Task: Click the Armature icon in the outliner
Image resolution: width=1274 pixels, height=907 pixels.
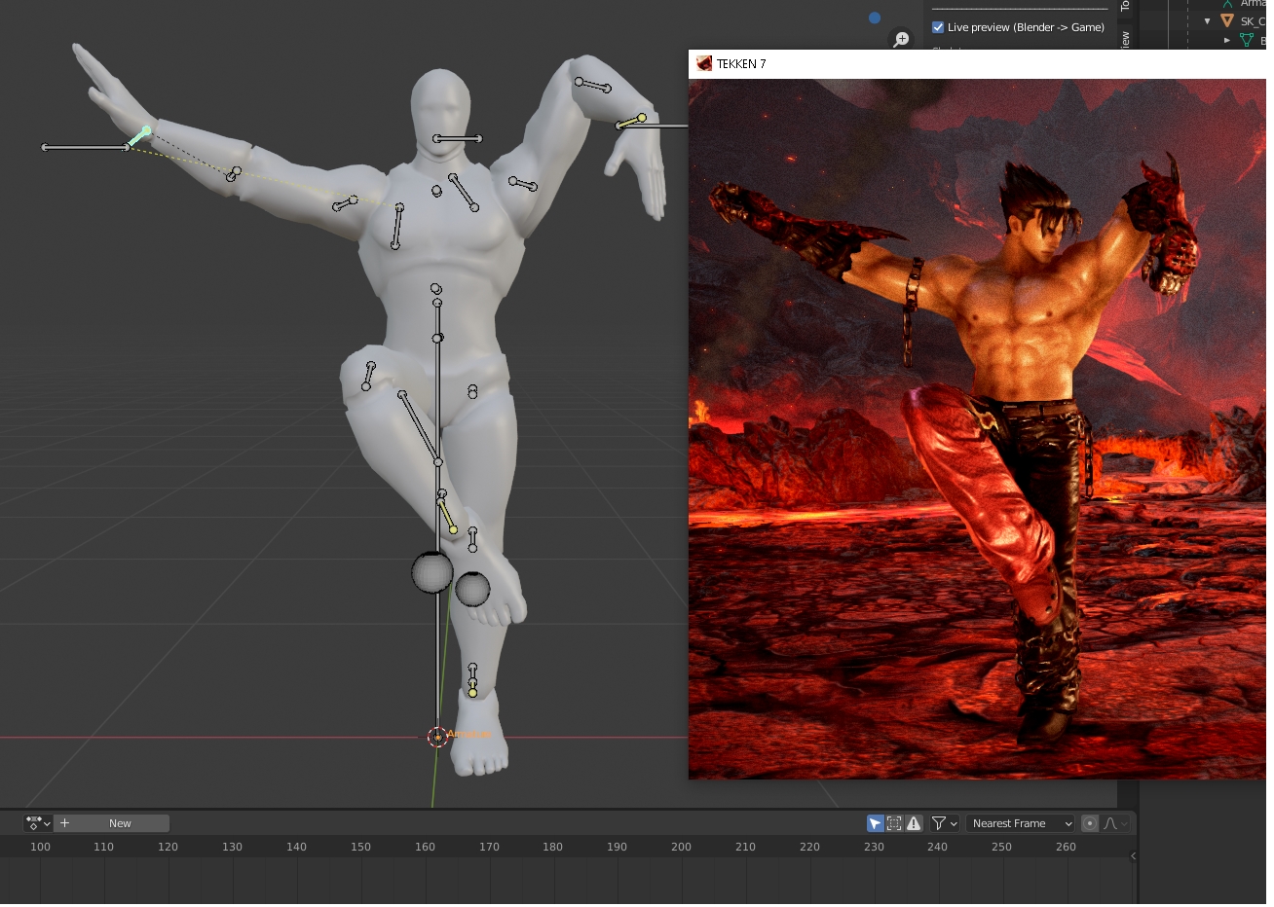Action: tap(1228, 4)
